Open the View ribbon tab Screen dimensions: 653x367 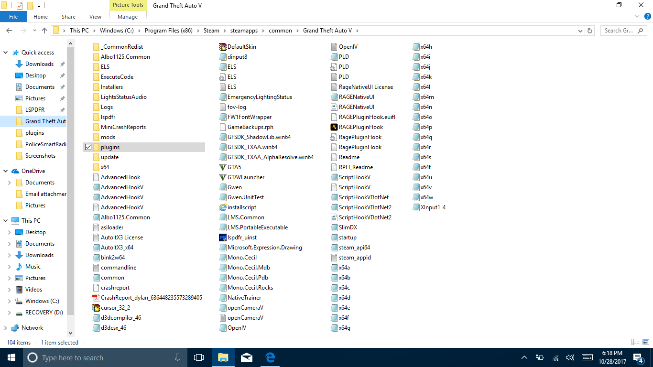(95, 17)
